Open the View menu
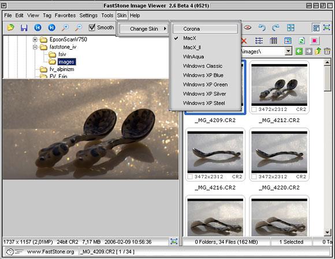 (33, 16)
